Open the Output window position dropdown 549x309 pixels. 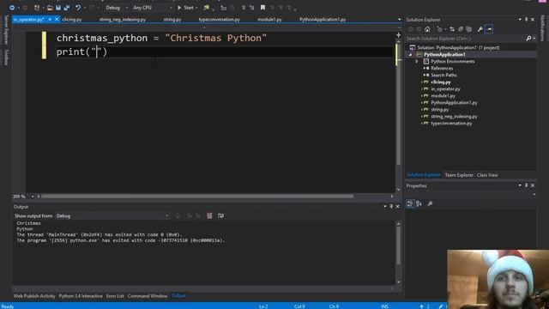click(385, 207)
